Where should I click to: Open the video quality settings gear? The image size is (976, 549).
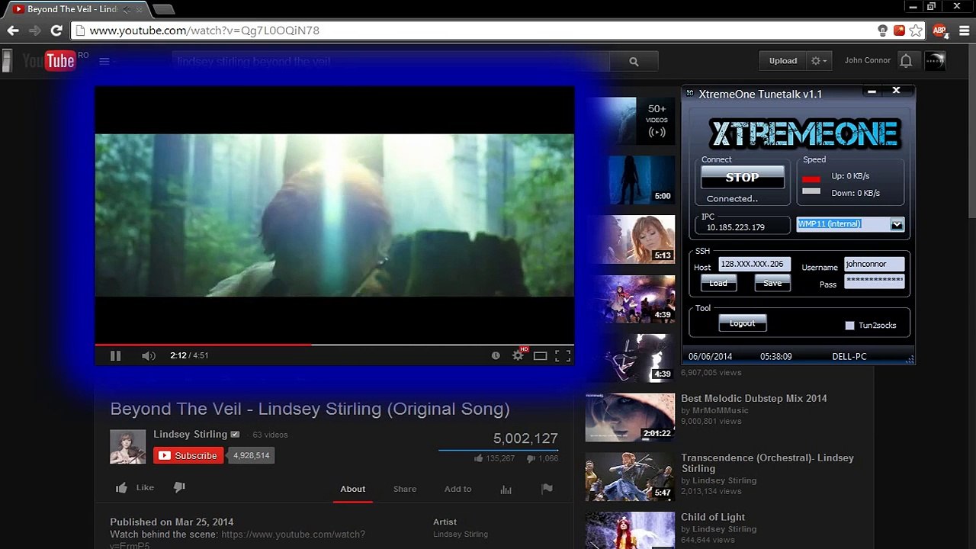[518, 355]
